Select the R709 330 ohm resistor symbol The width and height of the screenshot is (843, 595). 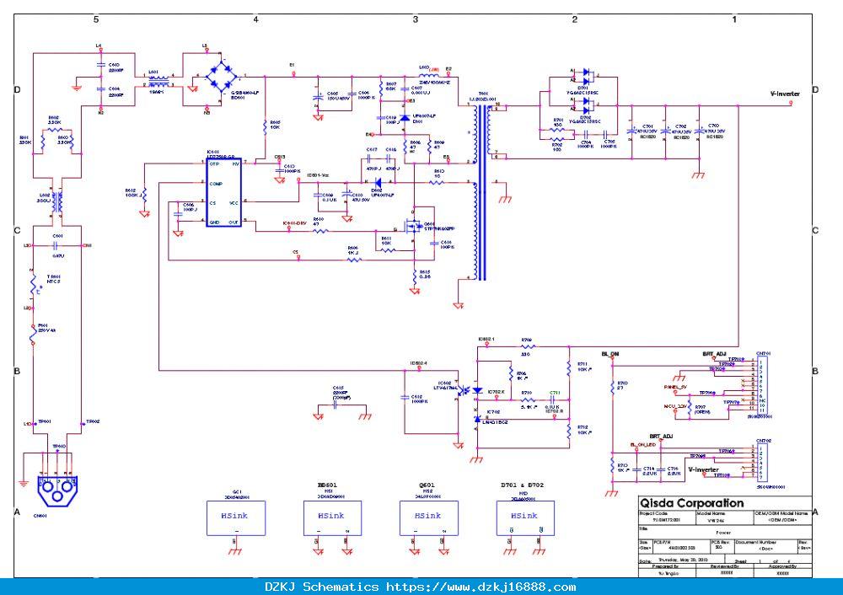(526, 346)
